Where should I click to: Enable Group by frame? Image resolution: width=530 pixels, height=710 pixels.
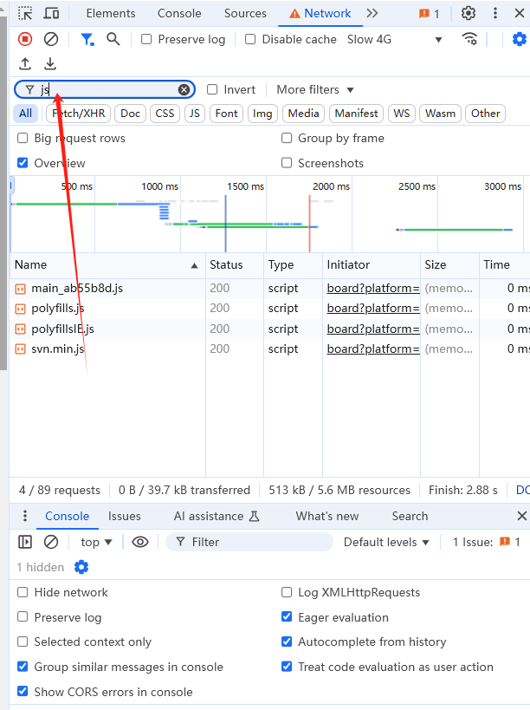click(x=287, y=138)
